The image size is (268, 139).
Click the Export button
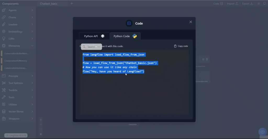[x=248, y=4]
